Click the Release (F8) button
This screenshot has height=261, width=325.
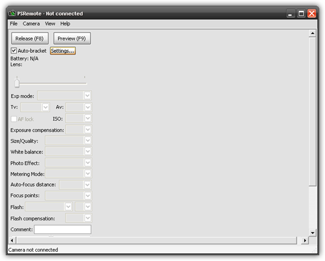point(30,38)
